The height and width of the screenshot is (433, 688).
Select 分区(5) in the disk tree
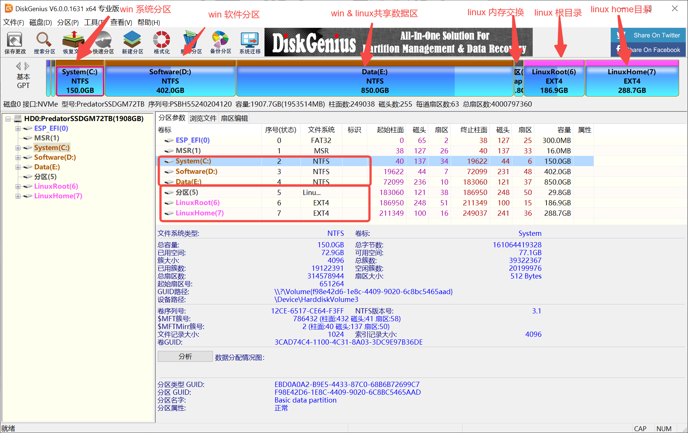[45, 176]
